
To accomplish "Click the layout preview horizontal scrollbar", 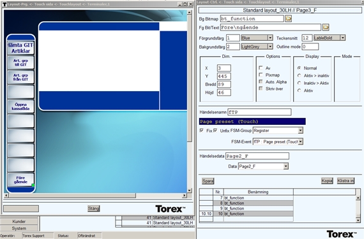I will [x=96, y=196].
